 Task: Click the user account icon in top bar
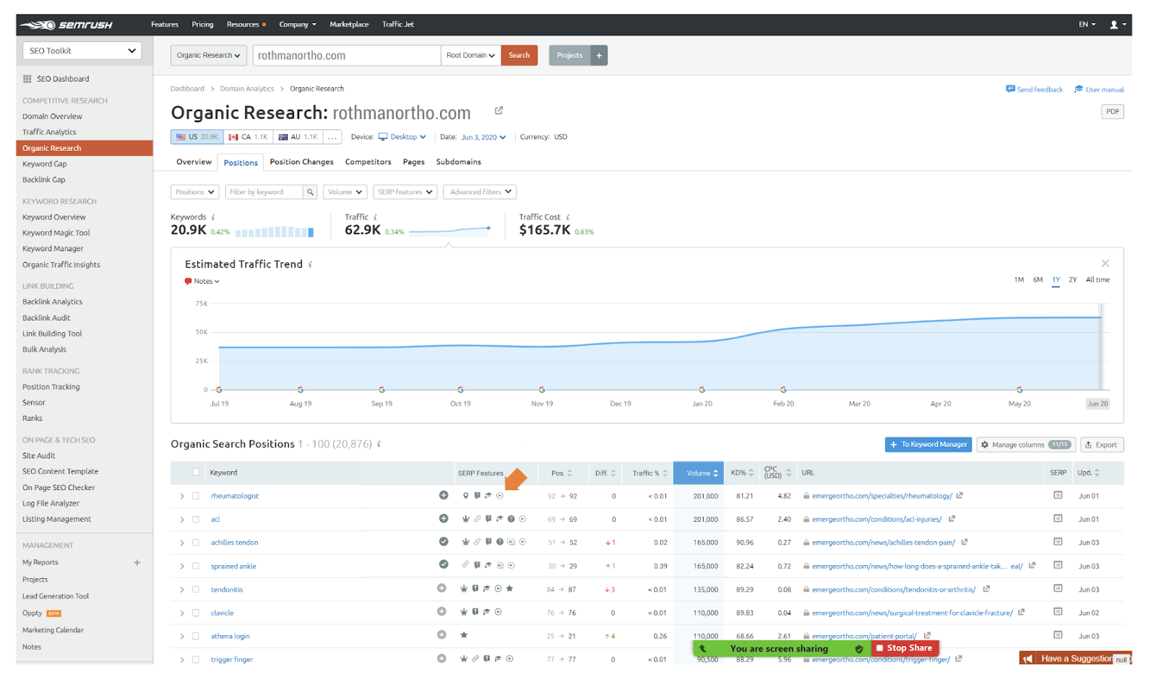1114,25
